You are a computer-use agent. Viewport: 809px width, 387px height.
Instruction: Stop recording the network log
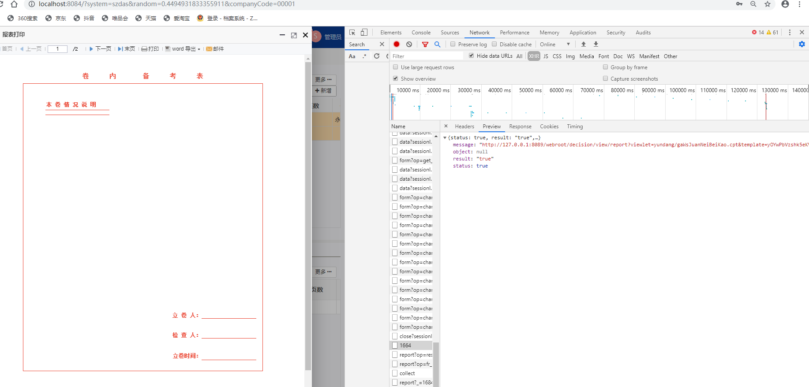point(397,44)
